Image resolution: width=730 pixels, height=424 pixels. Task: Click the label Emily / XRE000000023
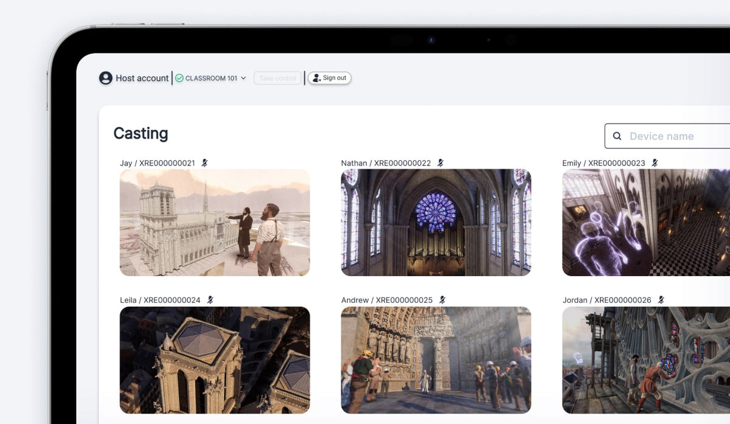tap(603, 163)
